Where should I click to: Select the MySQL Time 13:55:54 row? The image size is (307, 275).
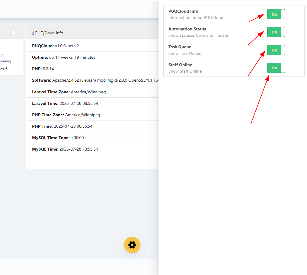[x=93, y=149]
